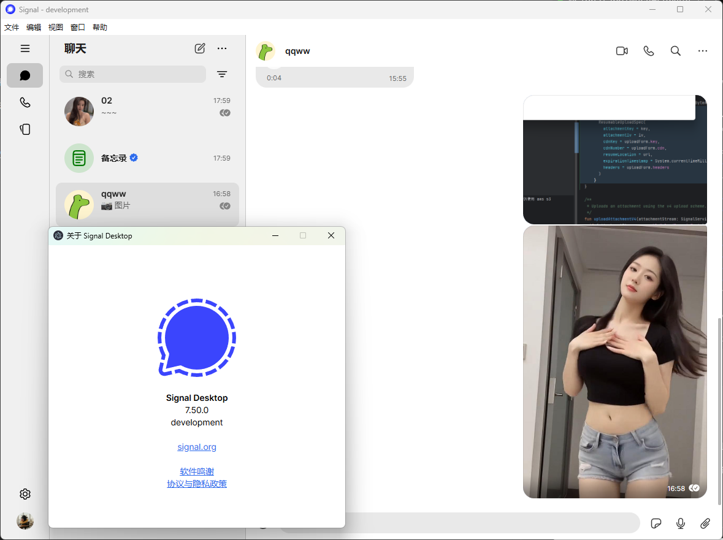Toggle the unread chats filter icon

pyautogui.click(x=222, y=74)
